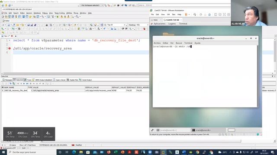The image size is (277, 155).
Task: Switch to the Script Output tab
Action: coord(86,80)
